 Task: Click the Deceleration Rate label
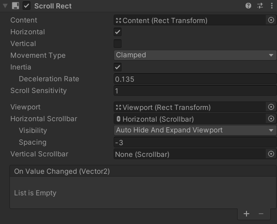pos(49,79)
